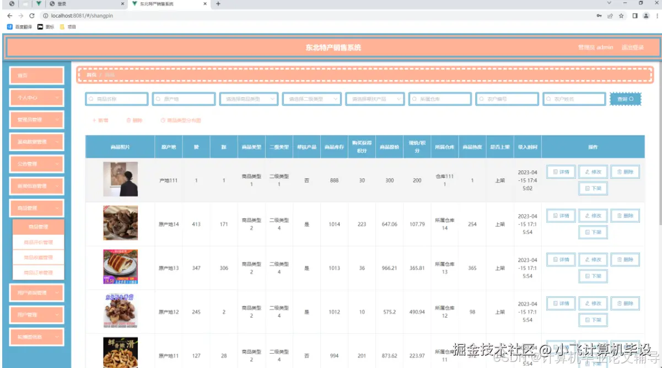
Task: Open the browser password key icon
Action: pyautogui.click(x=599, y=16)
